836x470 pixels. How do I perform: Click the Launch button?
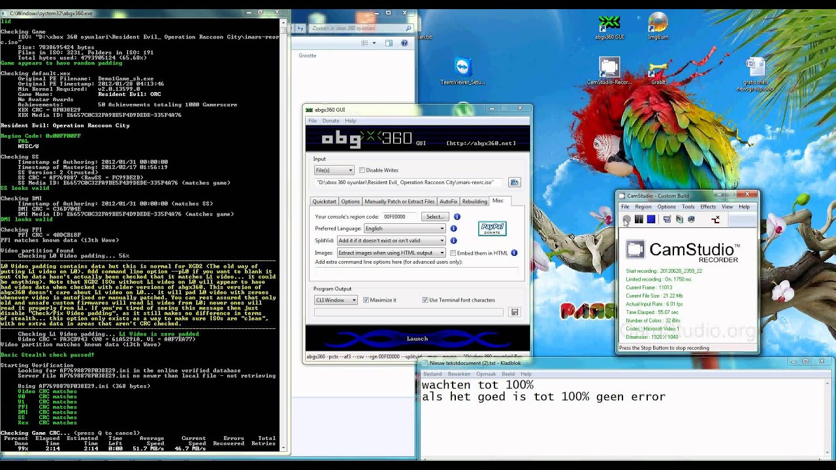pyautogui.click(x=417, y=339)
